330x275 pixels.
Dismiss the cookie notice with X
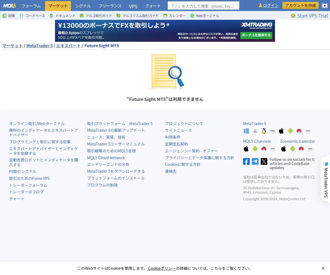point(323,268)
